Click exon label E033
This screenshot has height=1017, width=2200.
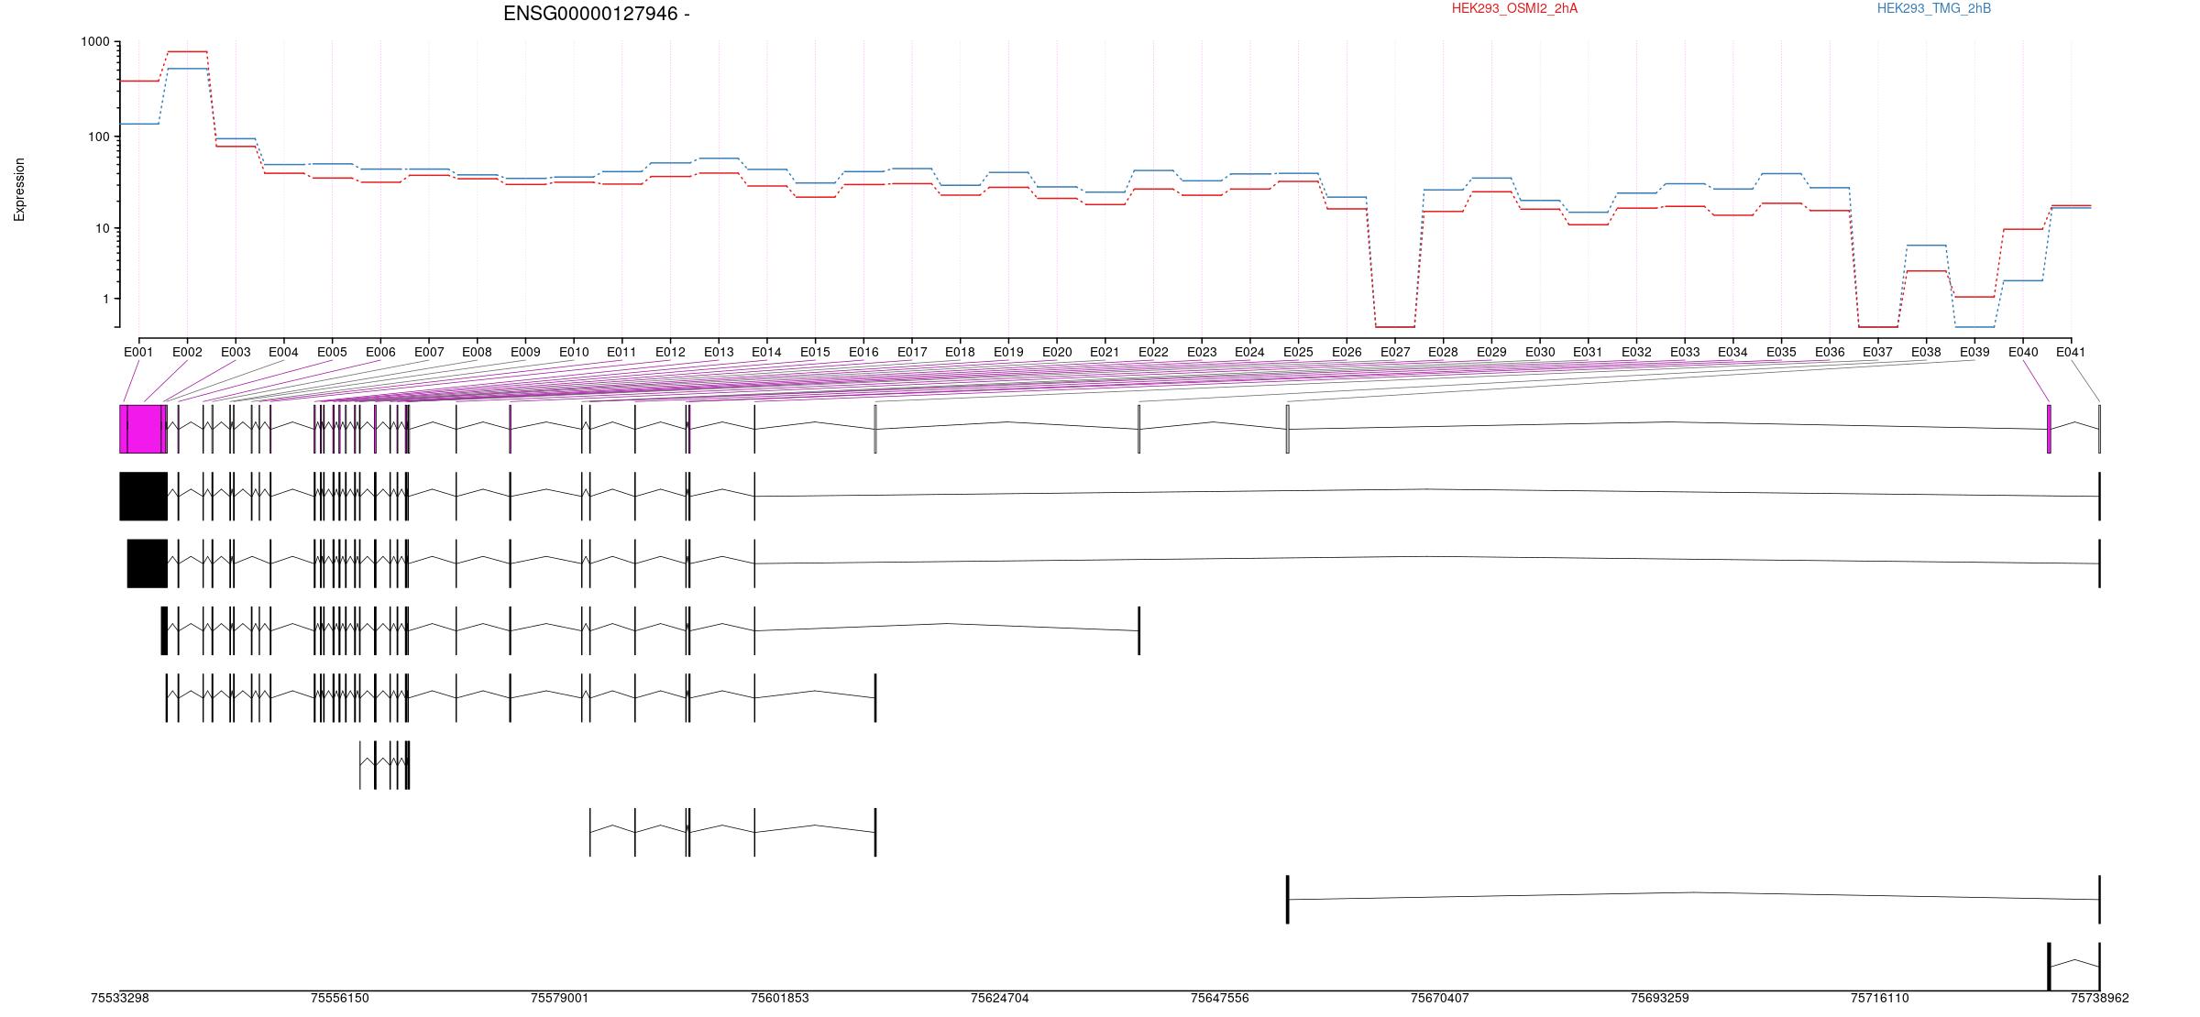click(1685, 352)
